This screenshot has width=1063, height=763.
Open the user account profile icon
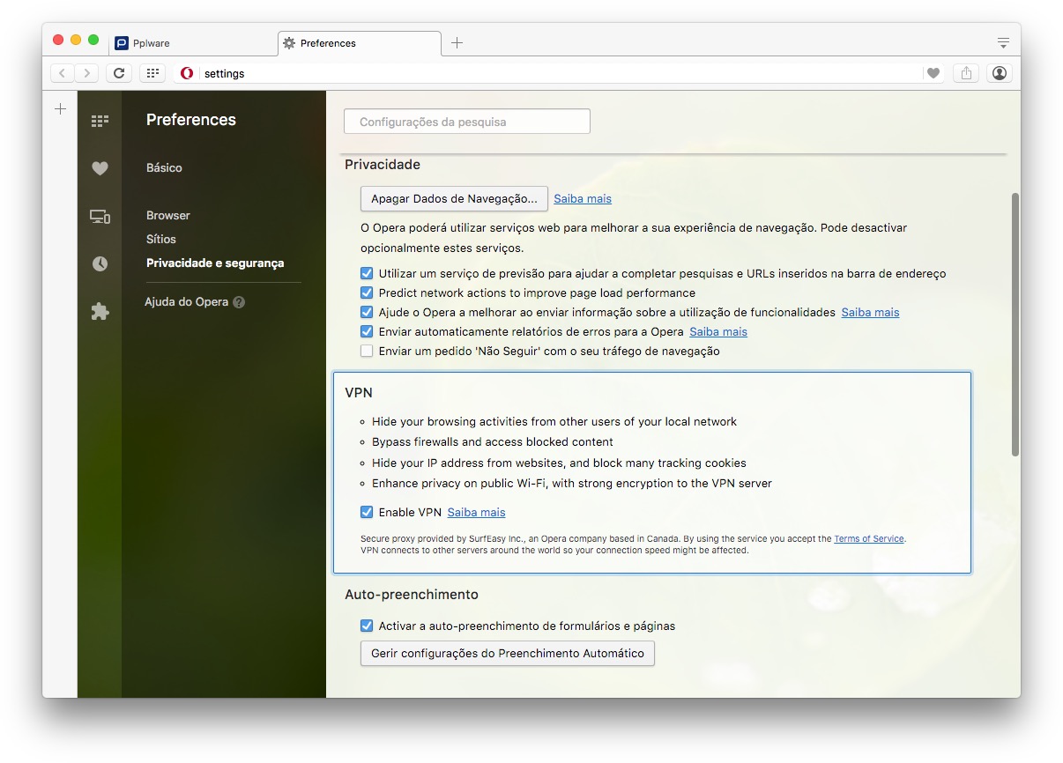pos(999,73)
